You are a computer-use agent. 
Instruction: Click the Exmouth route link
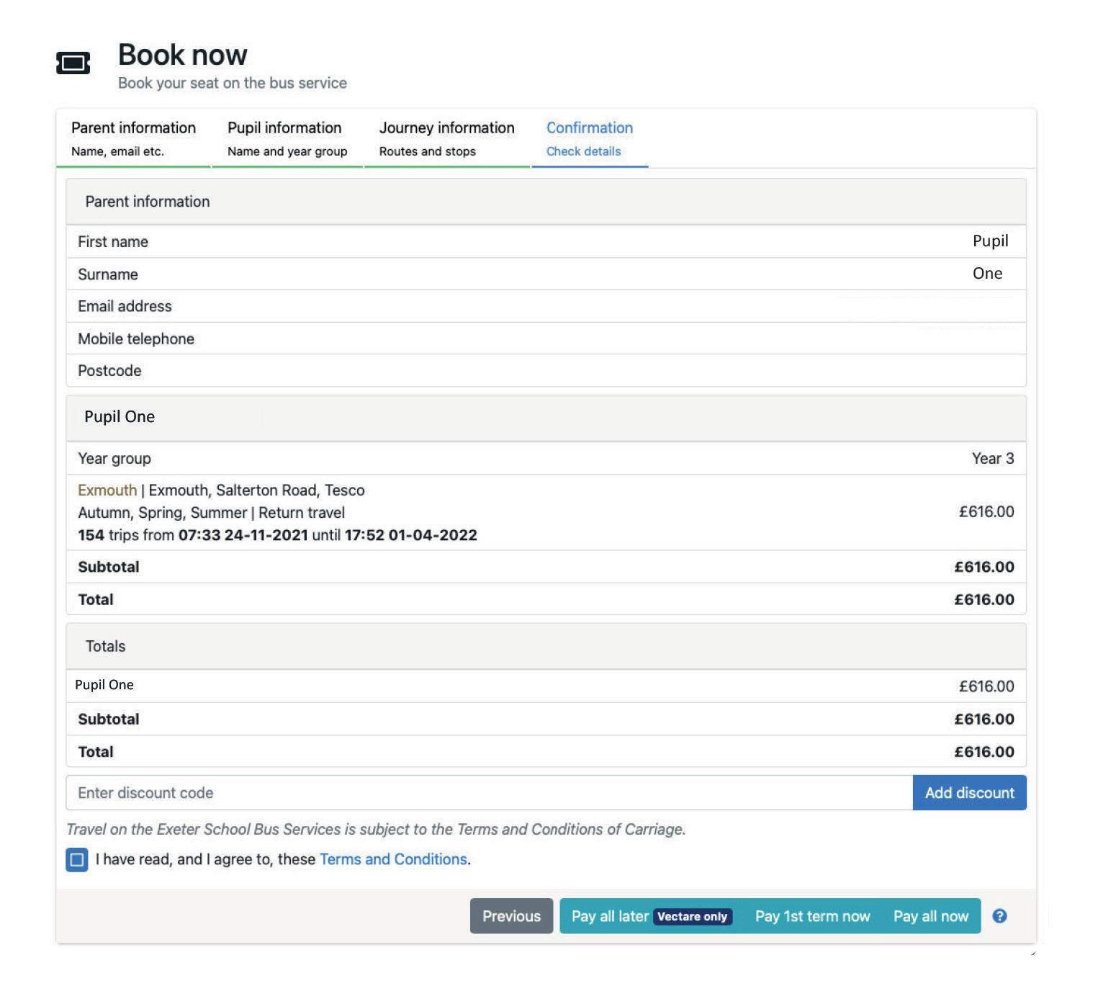point(107,490)
